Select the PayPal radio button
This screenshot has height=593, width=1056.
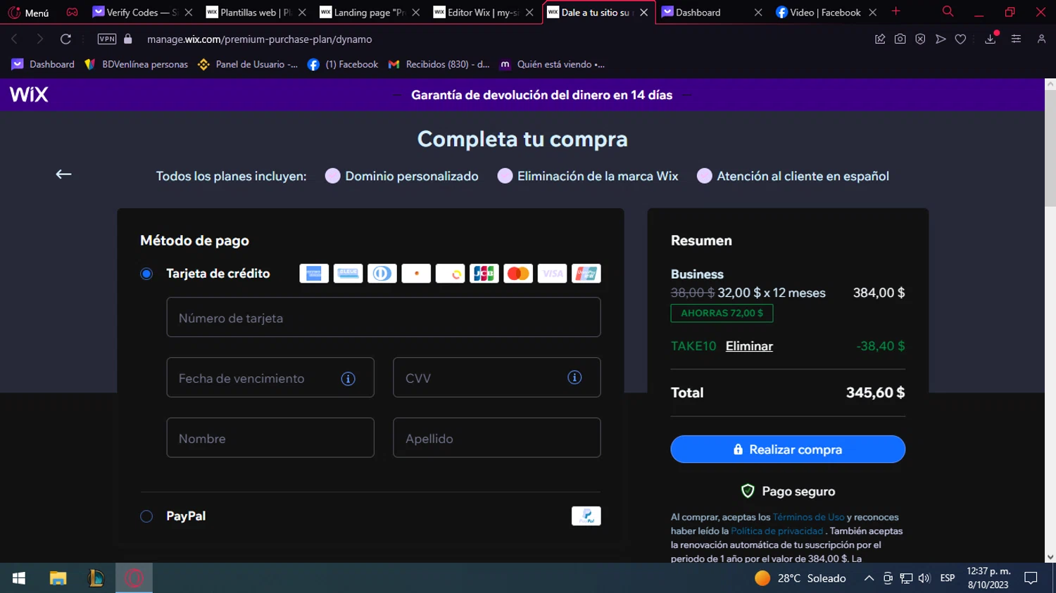146,516
